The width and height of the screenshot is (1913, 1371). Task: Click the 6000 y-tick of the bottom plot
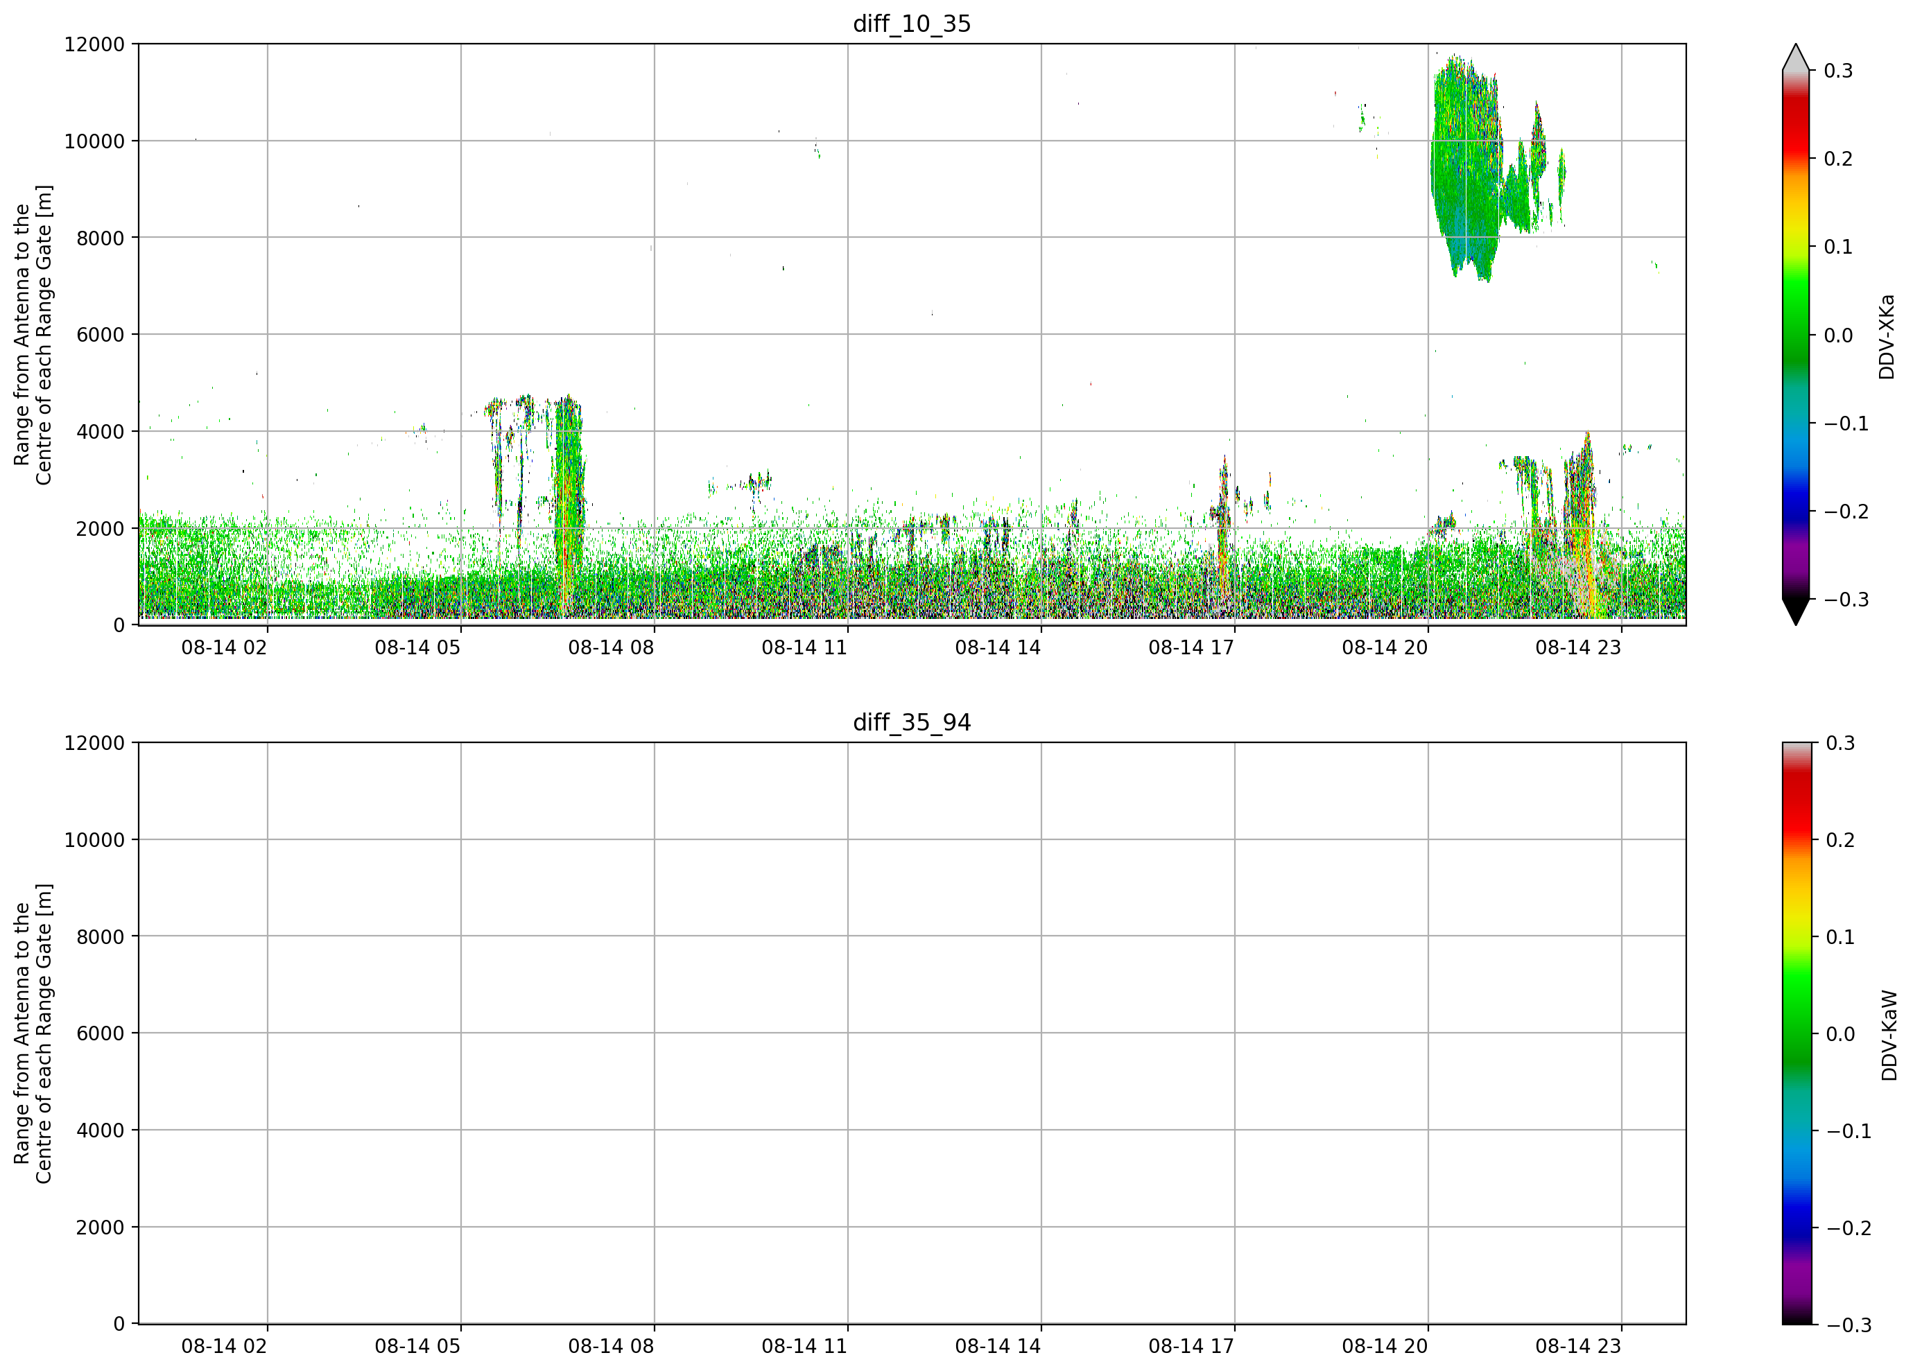101,1033
